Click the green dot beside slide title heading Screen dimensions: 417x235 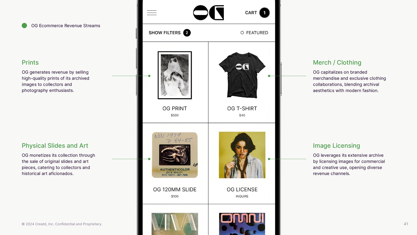(x=24, y=26)
